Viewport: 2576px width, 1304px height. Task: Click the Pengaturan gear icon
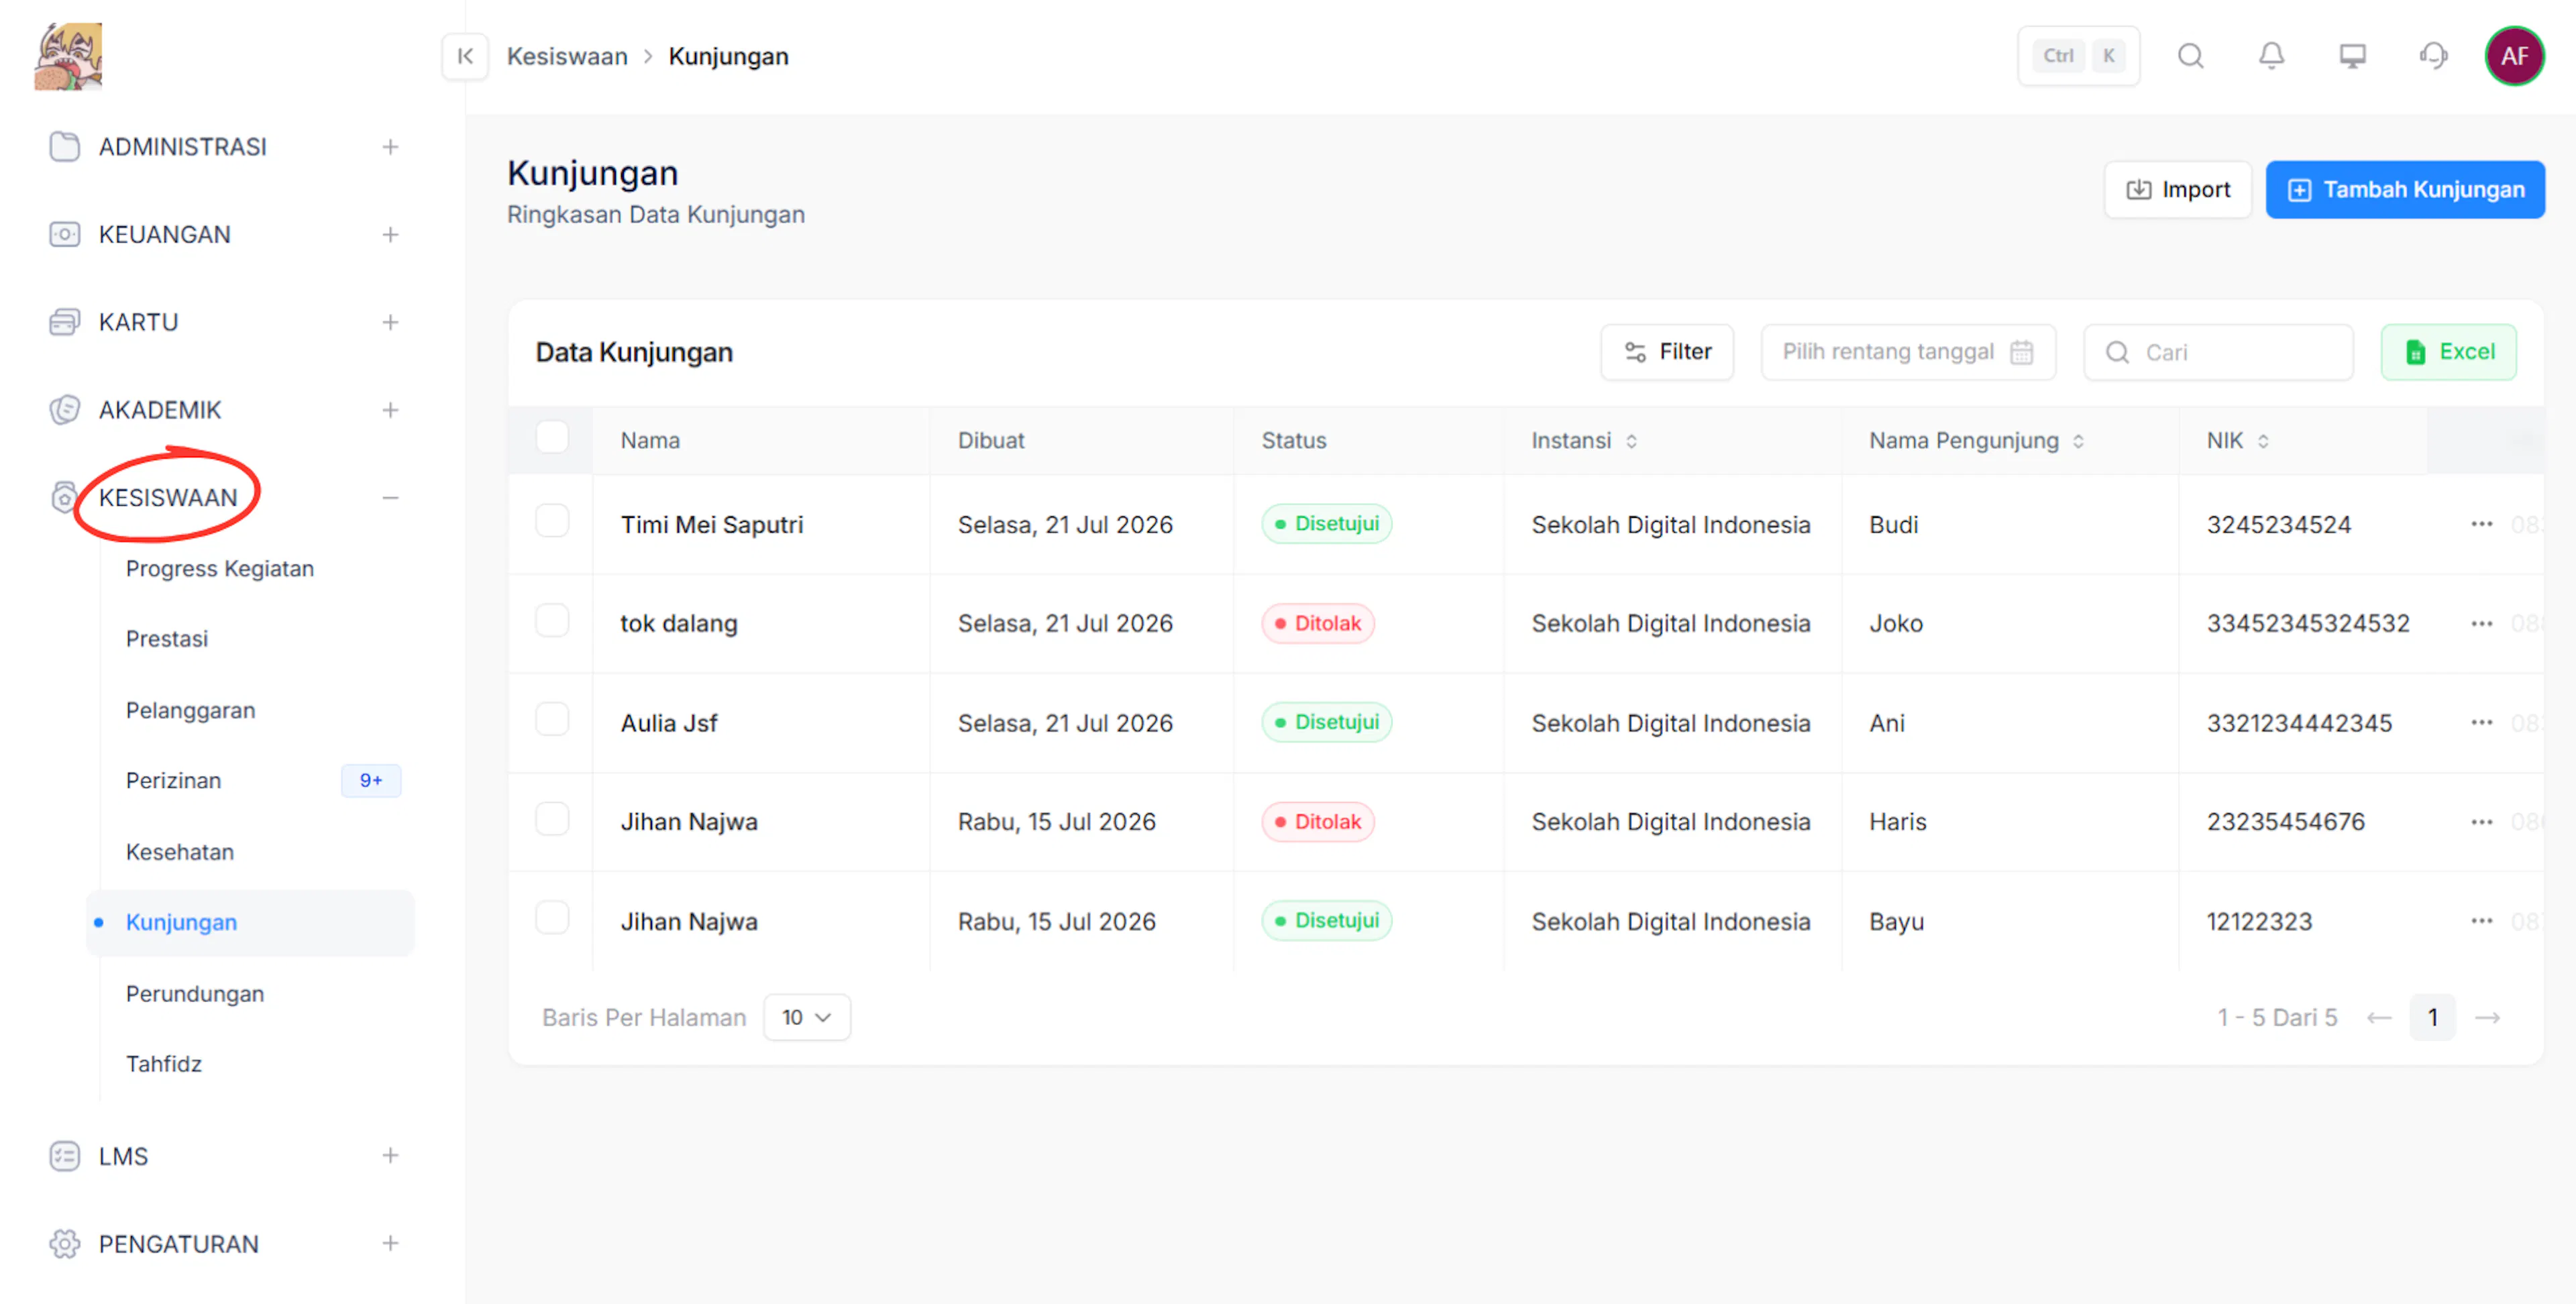[x=64, y=1244]
